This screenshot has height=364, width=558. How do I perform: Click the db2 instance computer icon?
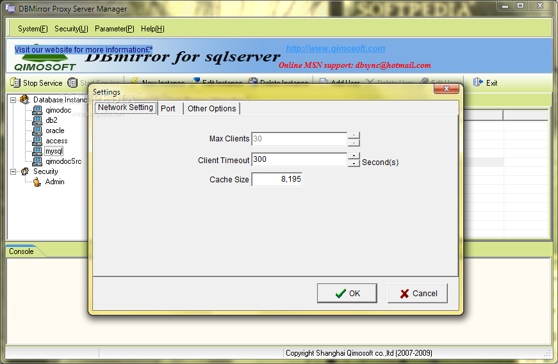(x=37, y=120)
